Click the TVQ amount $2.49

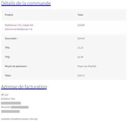[x=80, y=57]
